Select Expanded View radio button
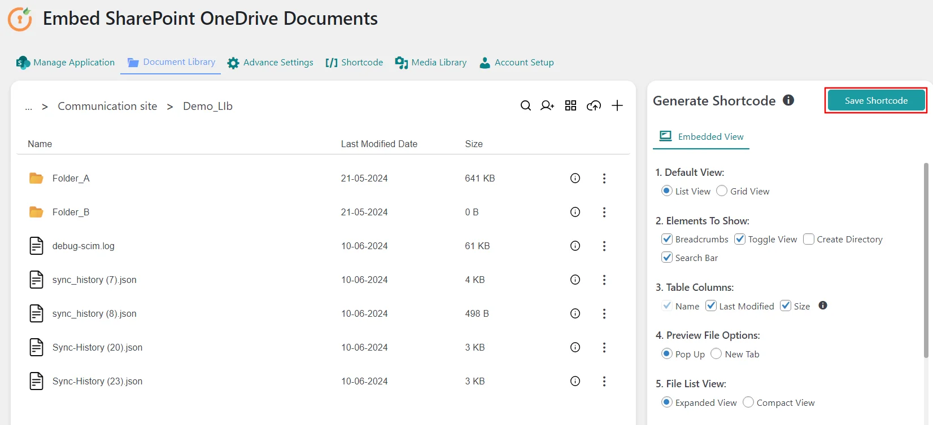933x425 pixels. [x=667, y=402]
